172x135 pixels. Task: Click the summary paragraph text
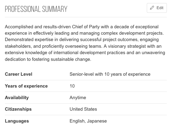point(85,43)
